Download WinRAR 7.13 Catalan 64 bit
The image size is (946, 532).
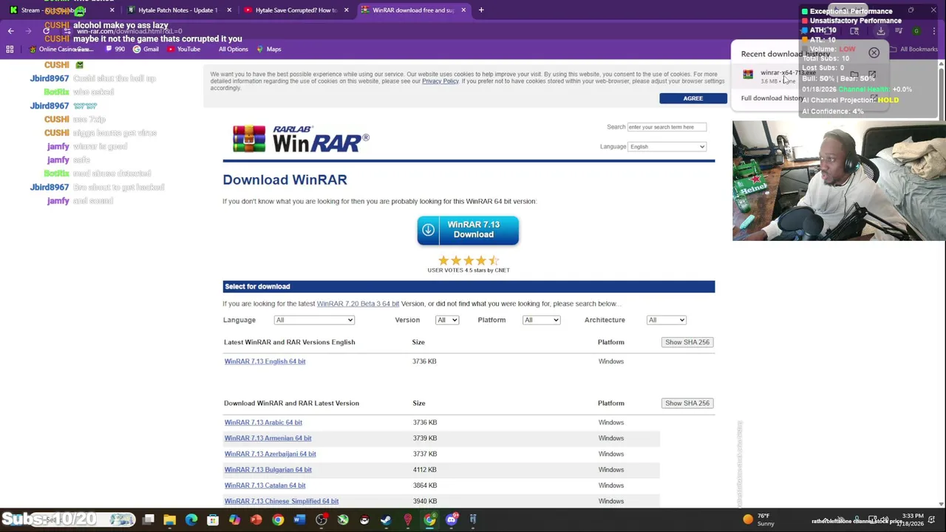[x=265, y=485]
